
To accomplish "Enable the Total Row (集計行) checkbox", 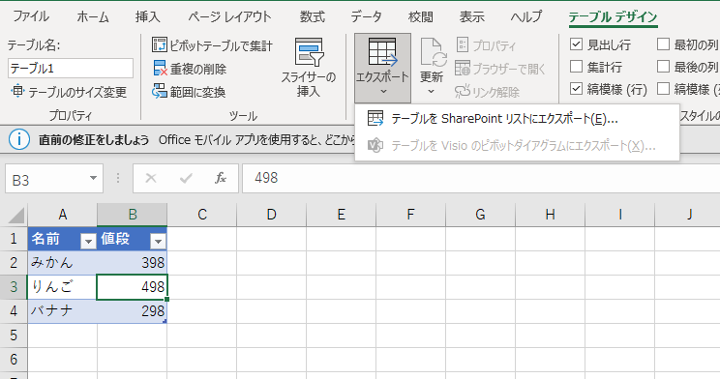I will pyautogui.click(x=576, y=66).
